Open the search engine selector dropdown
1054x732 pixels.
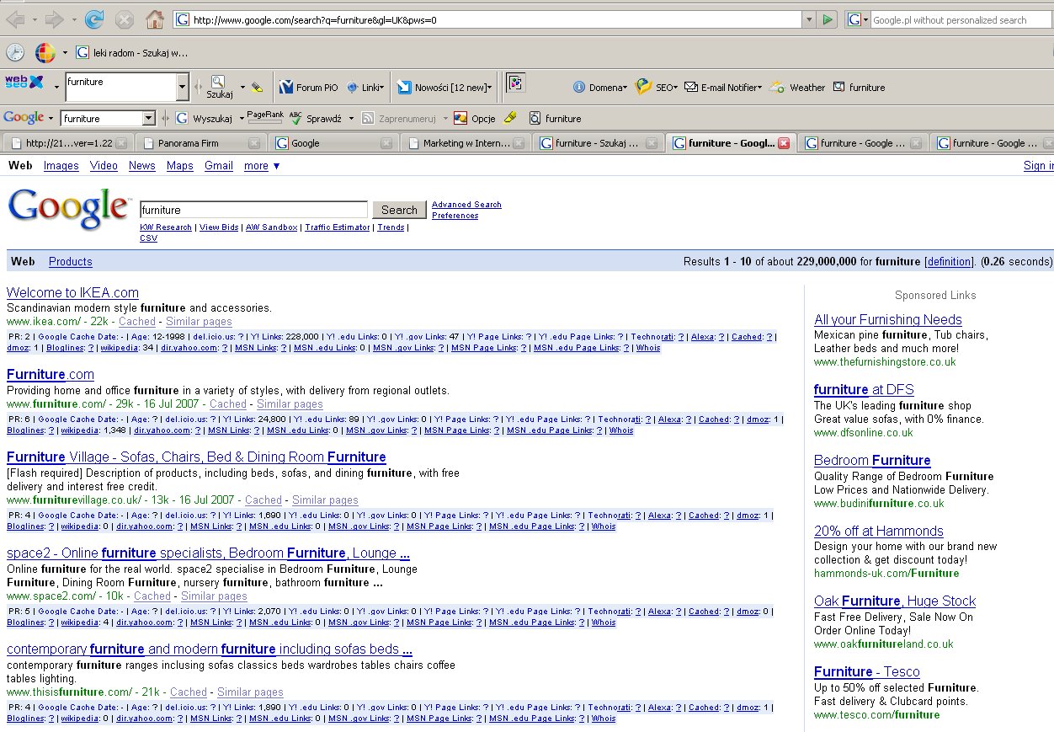pos(858,19)
